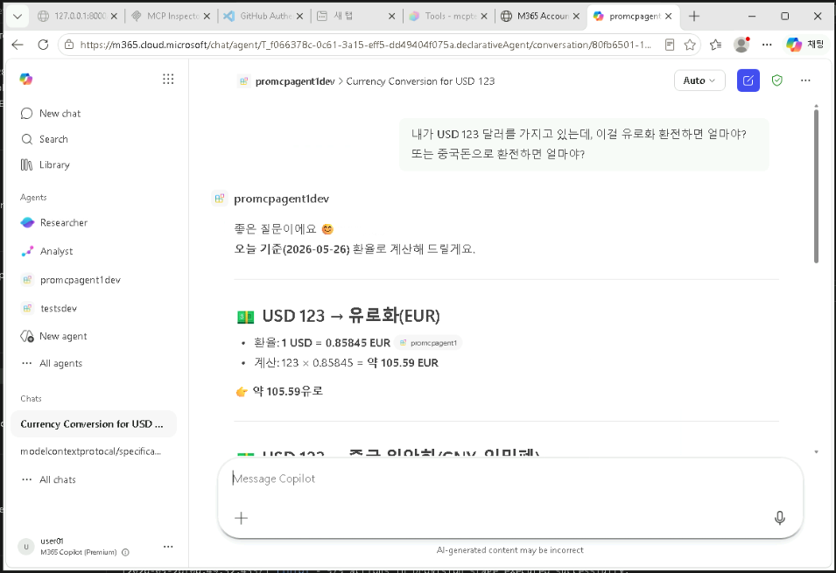This screenshot has height=573, width=836.
Task: Open the reader view icon
Action: point(670,45)
